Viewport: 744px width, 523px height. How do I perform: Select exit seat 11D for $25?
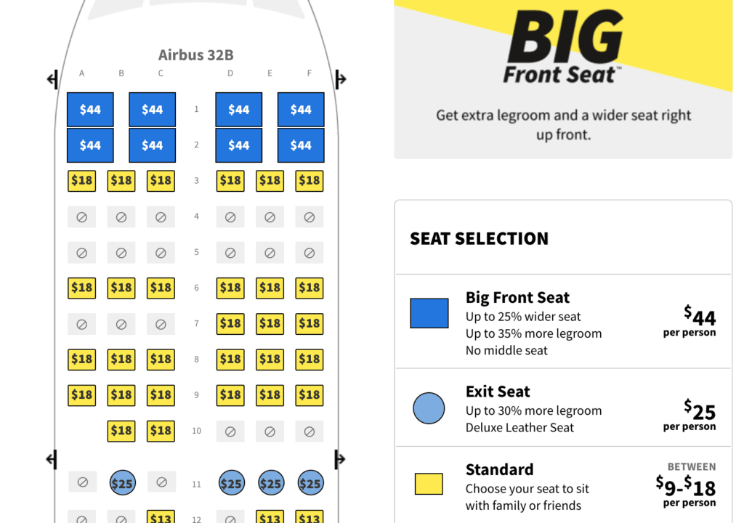231,483
